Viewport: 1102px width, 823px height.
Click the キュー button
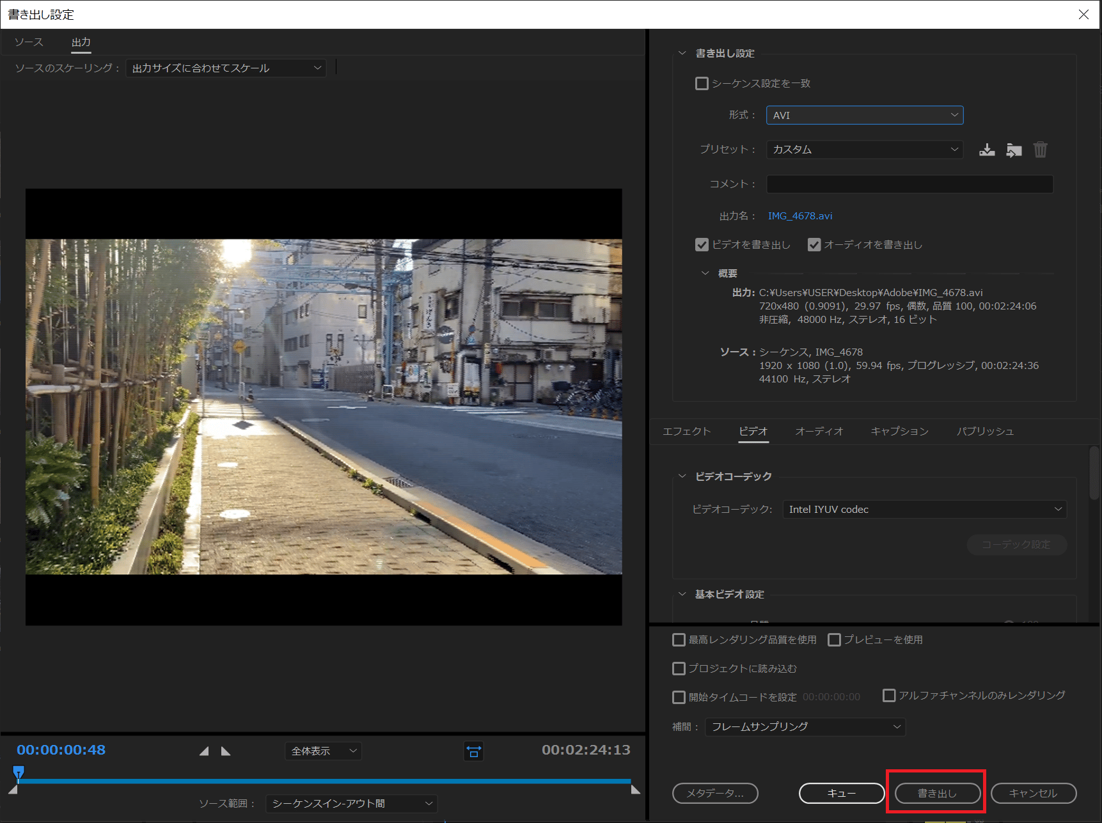842,794
